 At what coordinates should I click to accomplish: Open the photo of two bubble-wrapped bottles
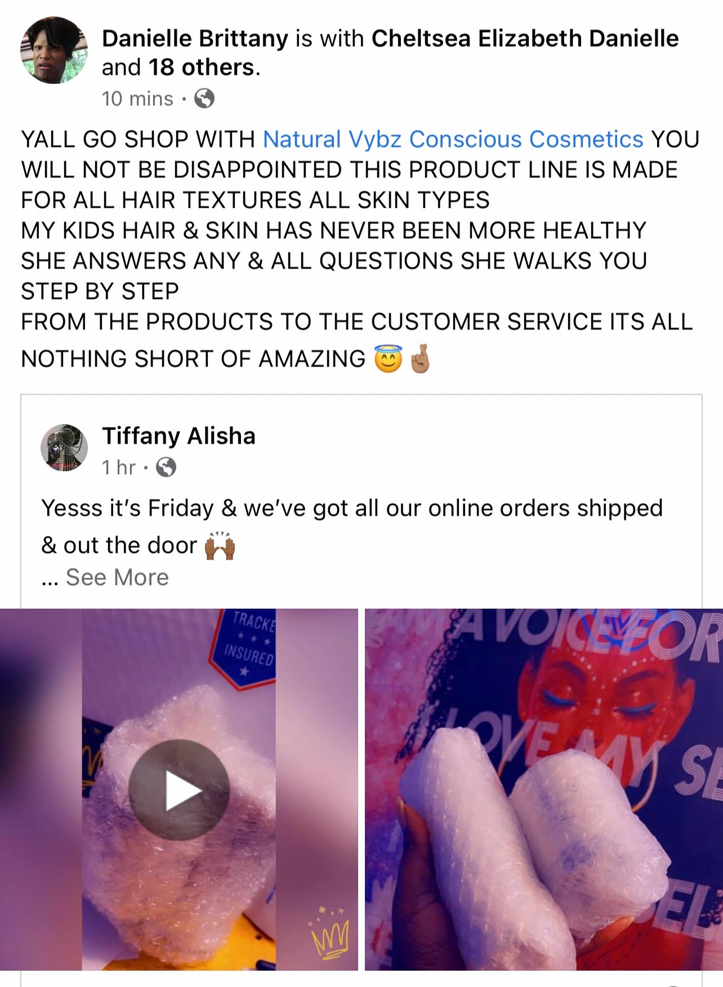[x=544, y=789]
